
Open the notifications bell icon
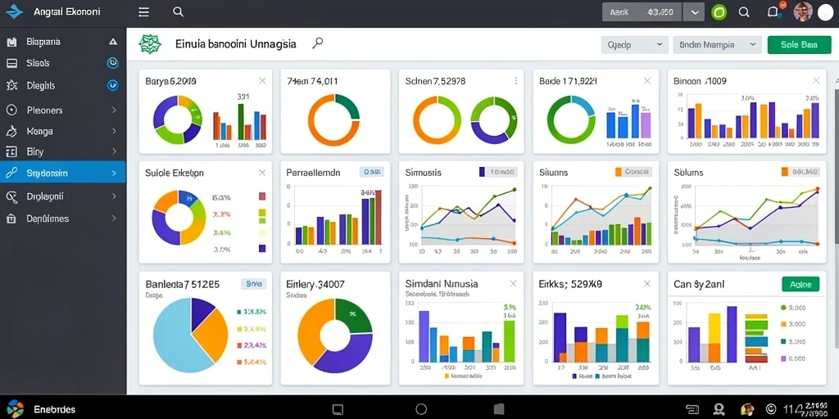click(773, 11)
